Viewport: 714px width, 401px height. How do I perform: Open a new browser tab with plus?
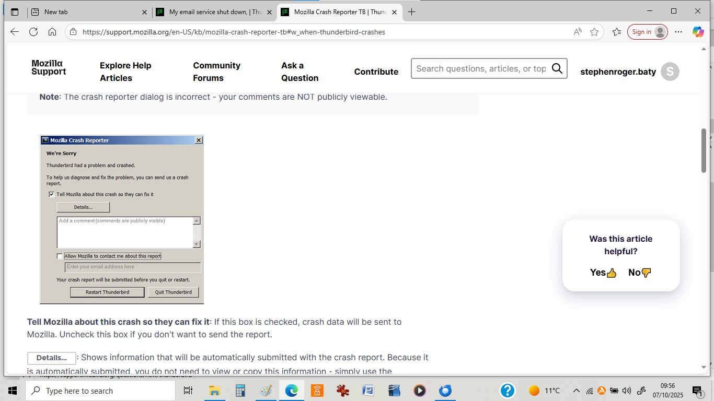tap(411, 11)
